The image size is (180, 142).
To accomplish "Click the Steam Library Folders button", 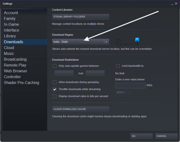I will [80, 17].
